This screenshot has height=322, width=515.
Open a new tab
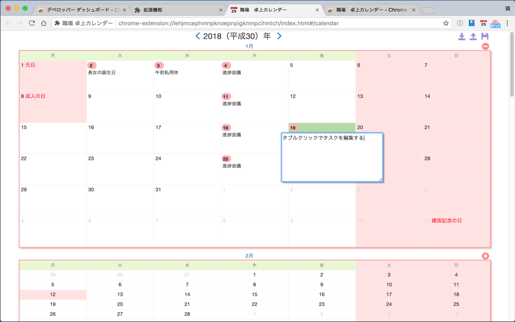coord(428,10)
